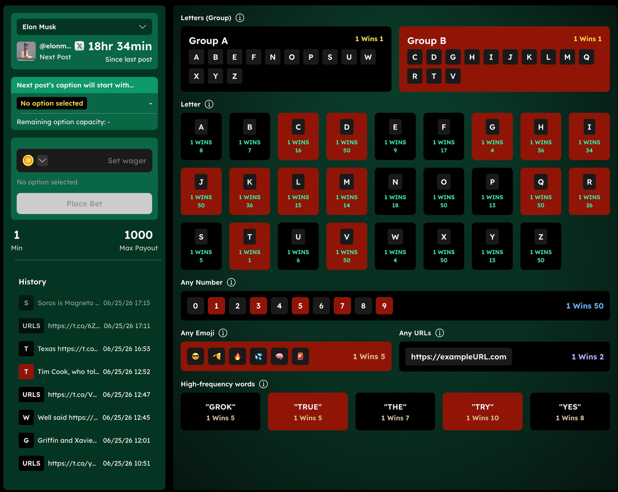Open history entry "Well said https://..."
618x492 pixels.
point(84,418)
